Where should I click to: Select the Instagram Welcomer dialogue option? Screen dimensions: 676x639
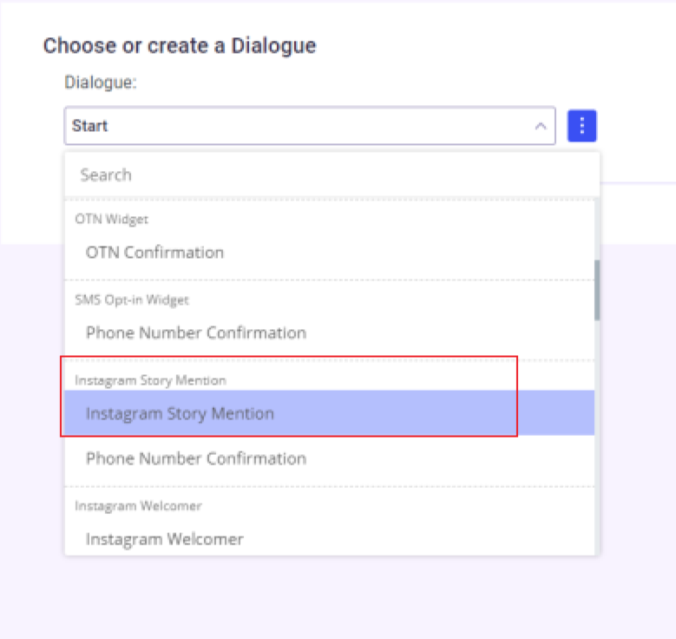164,539
